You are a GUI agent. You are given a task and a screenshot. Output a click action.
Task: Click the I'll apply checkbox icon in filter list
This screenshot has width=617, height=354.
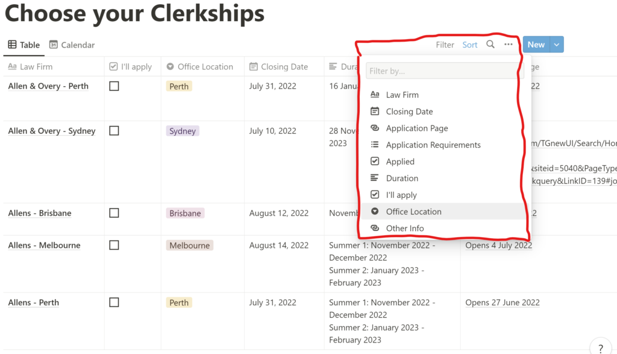point(375,195)
